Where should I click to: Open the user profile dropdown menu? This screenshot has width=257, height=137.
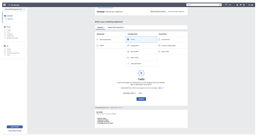(229, 5)
